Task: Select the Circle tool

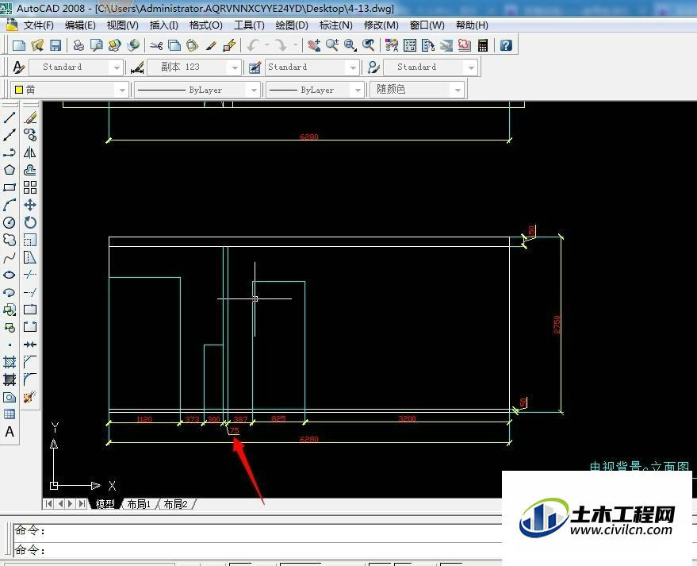Action: click(10, 222)
